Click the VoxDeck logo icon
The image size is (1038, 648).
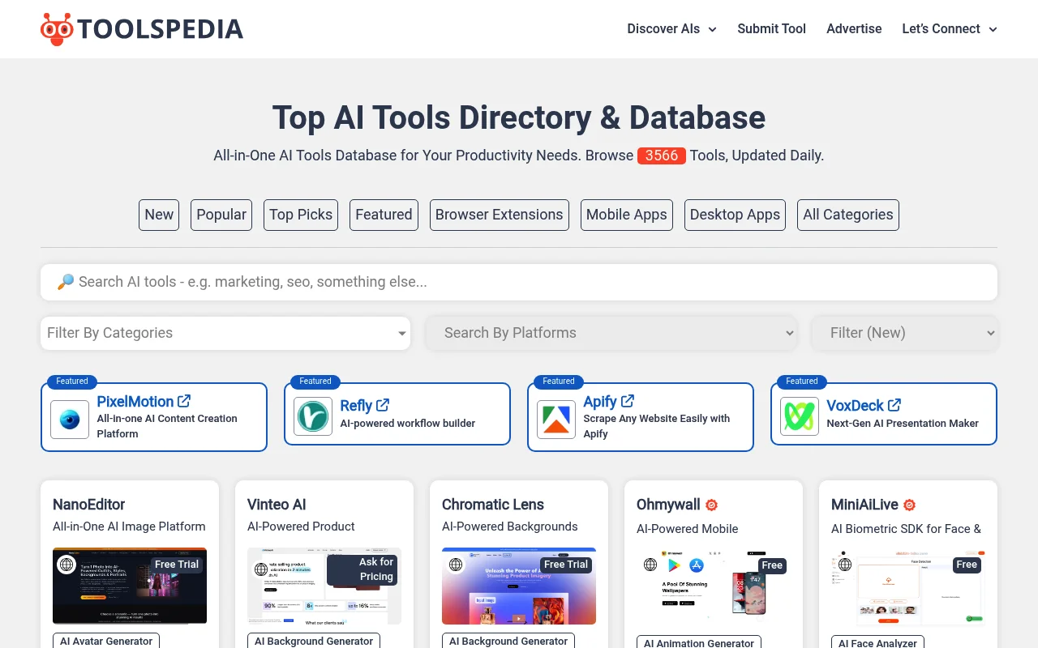point(799,416)
